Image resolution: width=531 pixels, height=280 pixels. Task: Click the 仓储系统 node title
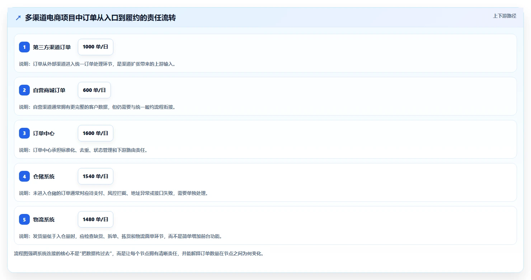[44, 176]
